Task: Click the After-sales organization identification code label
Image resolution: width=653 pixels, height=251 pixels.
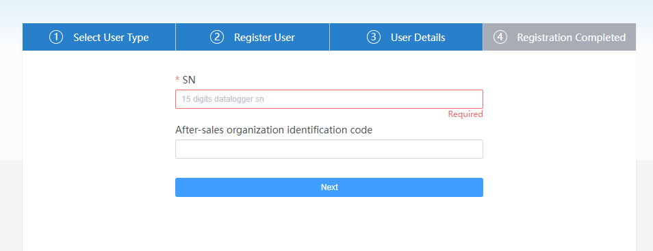Action: 274,130
